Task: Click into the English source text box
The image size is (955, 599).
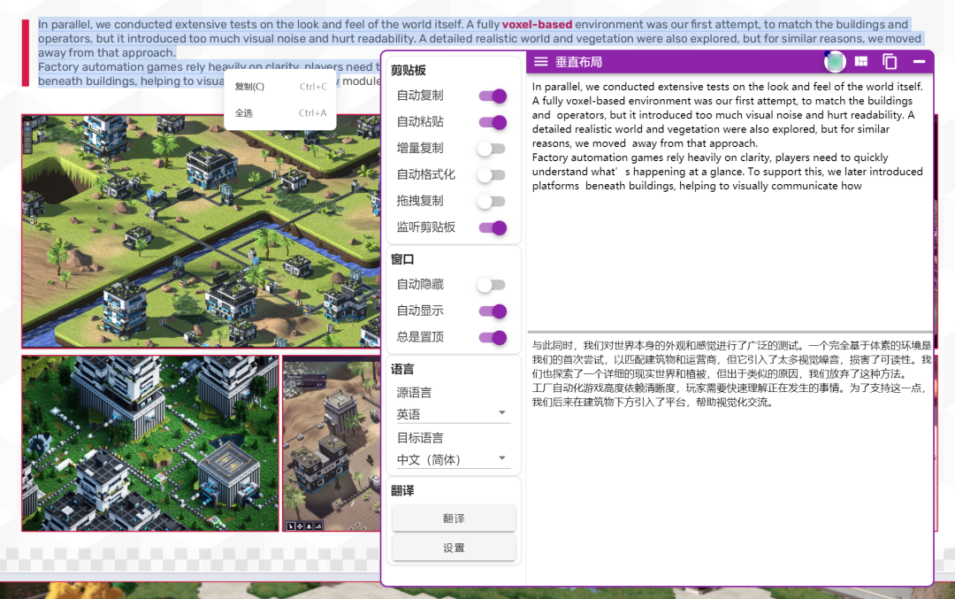Action: (x=730, y=203)
